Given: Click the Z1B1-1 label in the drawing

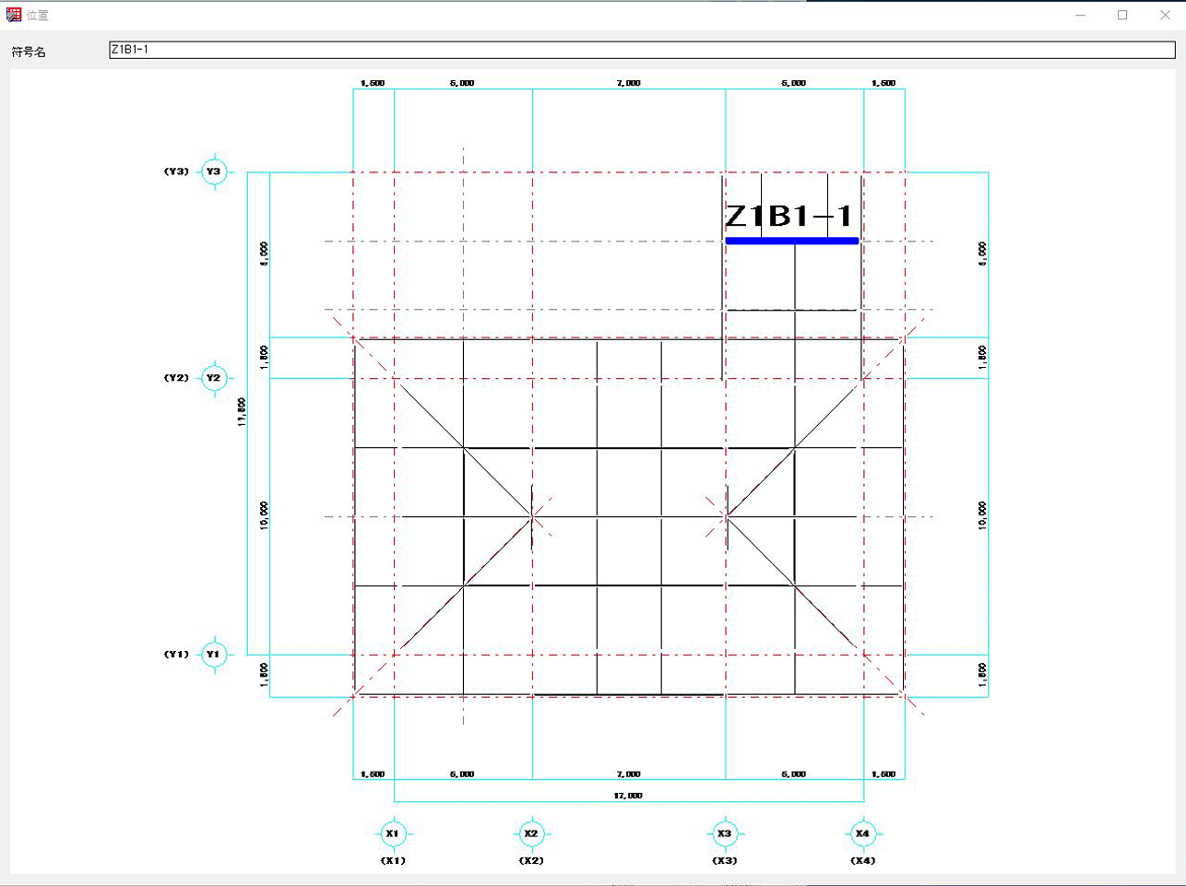Looking at the screenshot, I should point(789,217).
